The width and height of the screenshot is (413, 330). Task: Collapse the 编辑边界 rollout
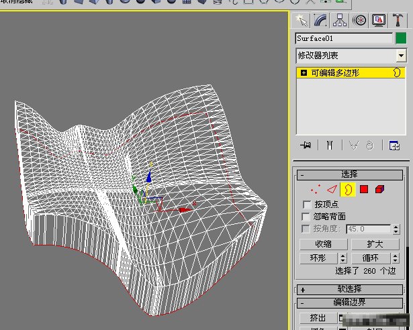350,302
